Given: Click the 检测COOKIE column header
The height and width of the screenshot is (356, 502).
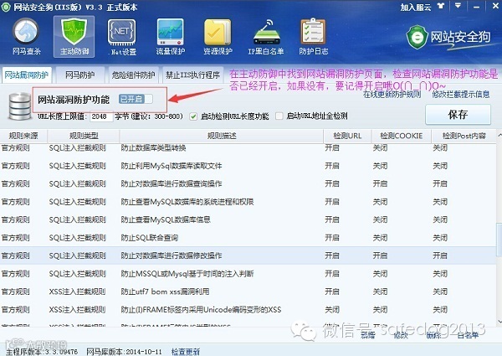Looking at the screenshot, I should pyautogui.click(x=401, y=136).
